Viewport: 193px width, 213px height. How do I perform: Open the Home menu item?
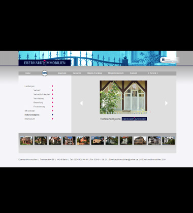click(28, 73)
